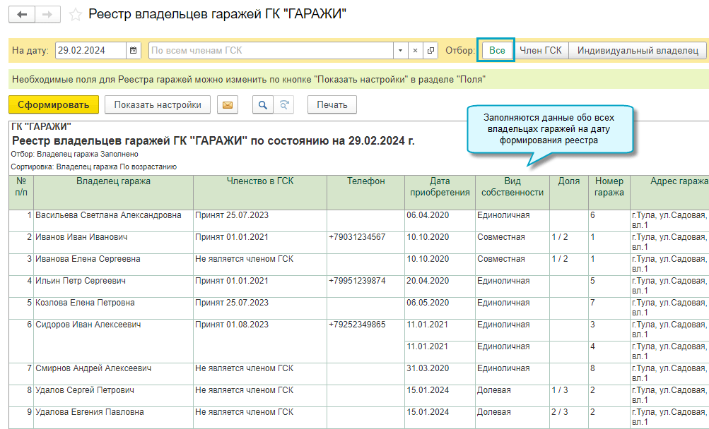Click the forward navigation arrow
709x429 pixels.
tap(47, 14)
